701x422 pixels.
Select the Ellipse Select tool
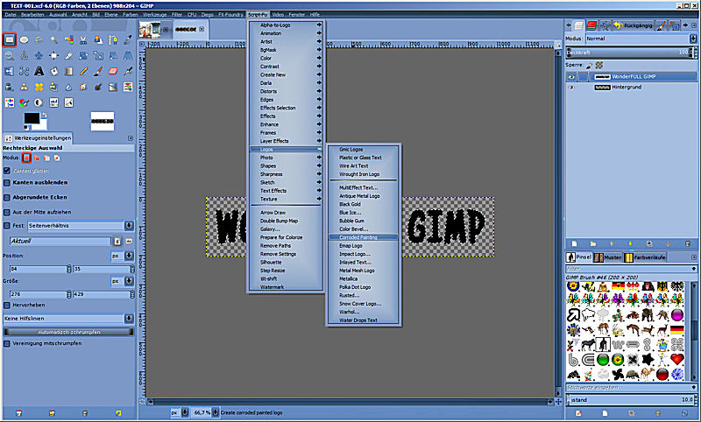[x=25, y=39]
